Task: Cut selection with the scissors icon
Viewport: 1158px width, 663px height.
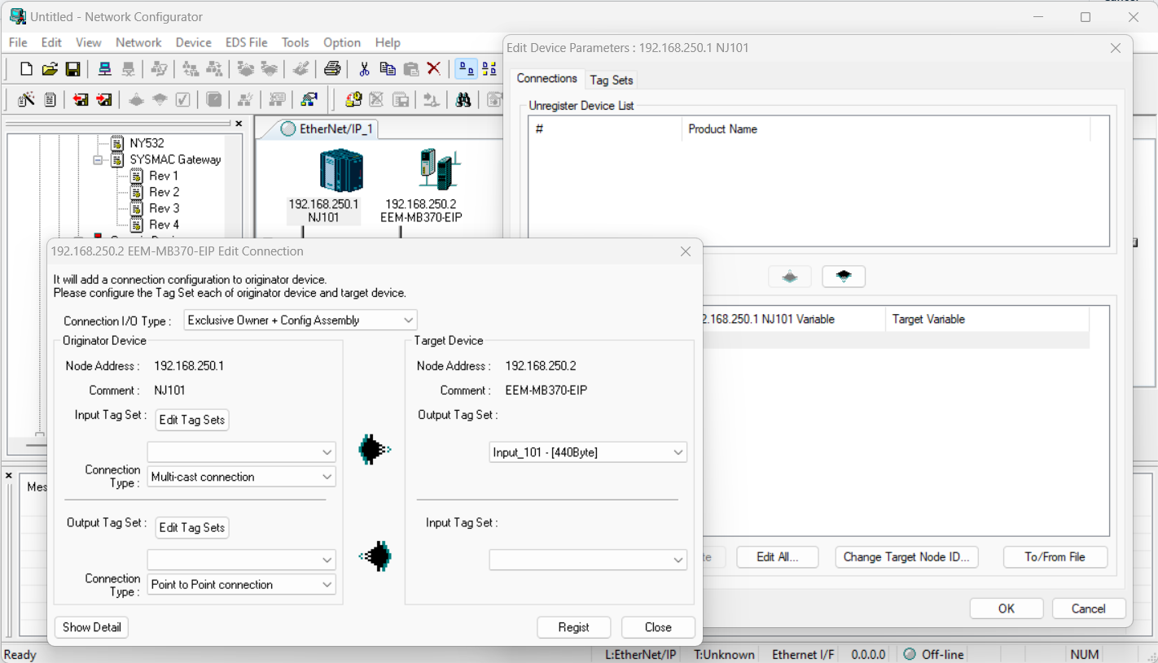Action: click(364, 69)
